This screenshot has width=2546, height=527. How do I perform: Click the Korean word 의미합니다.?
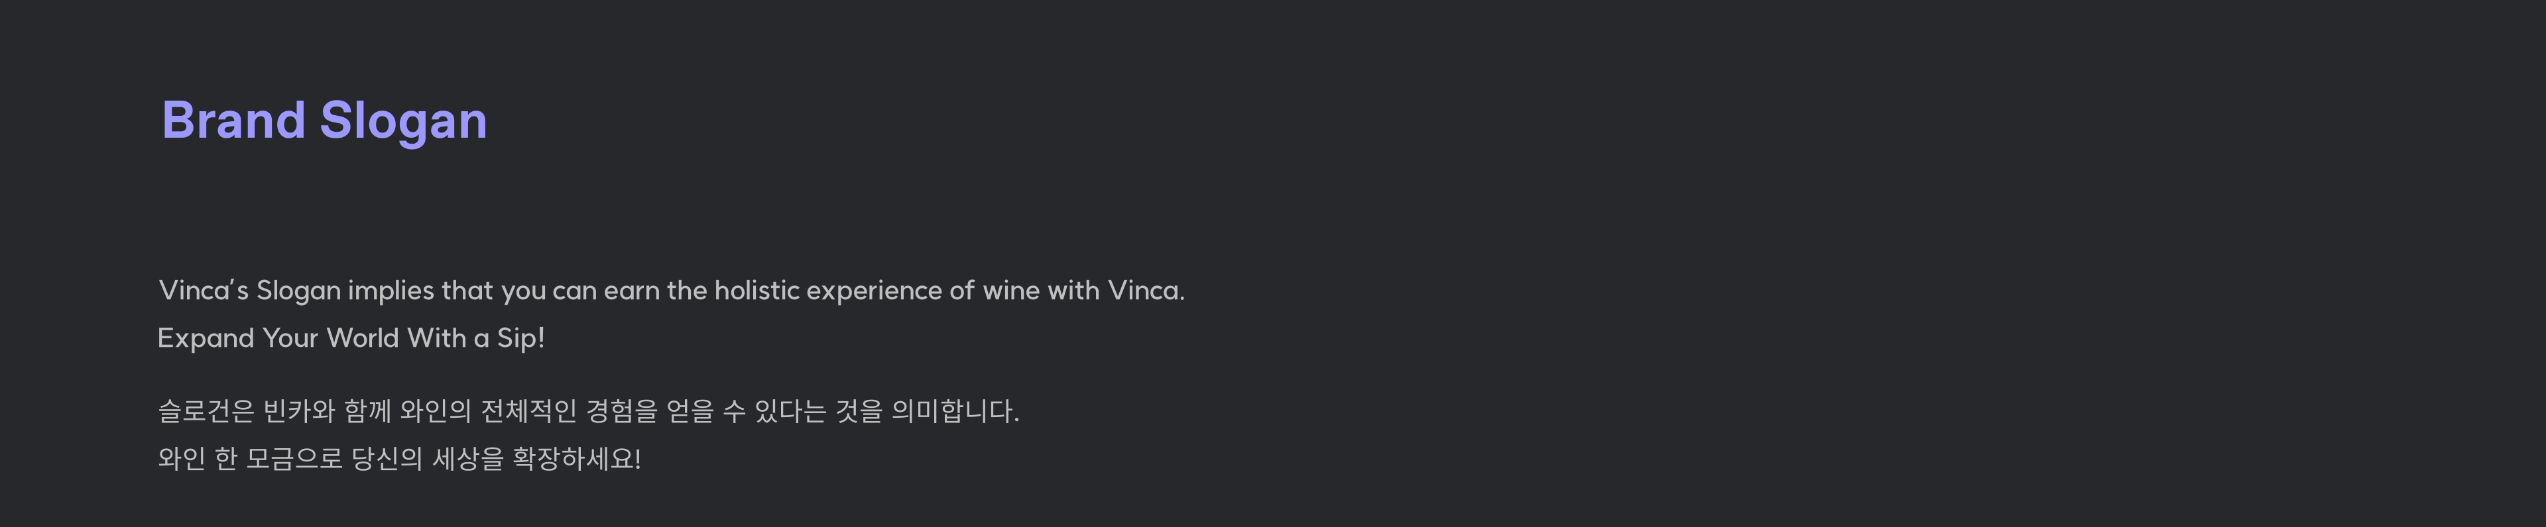(955, 410)
